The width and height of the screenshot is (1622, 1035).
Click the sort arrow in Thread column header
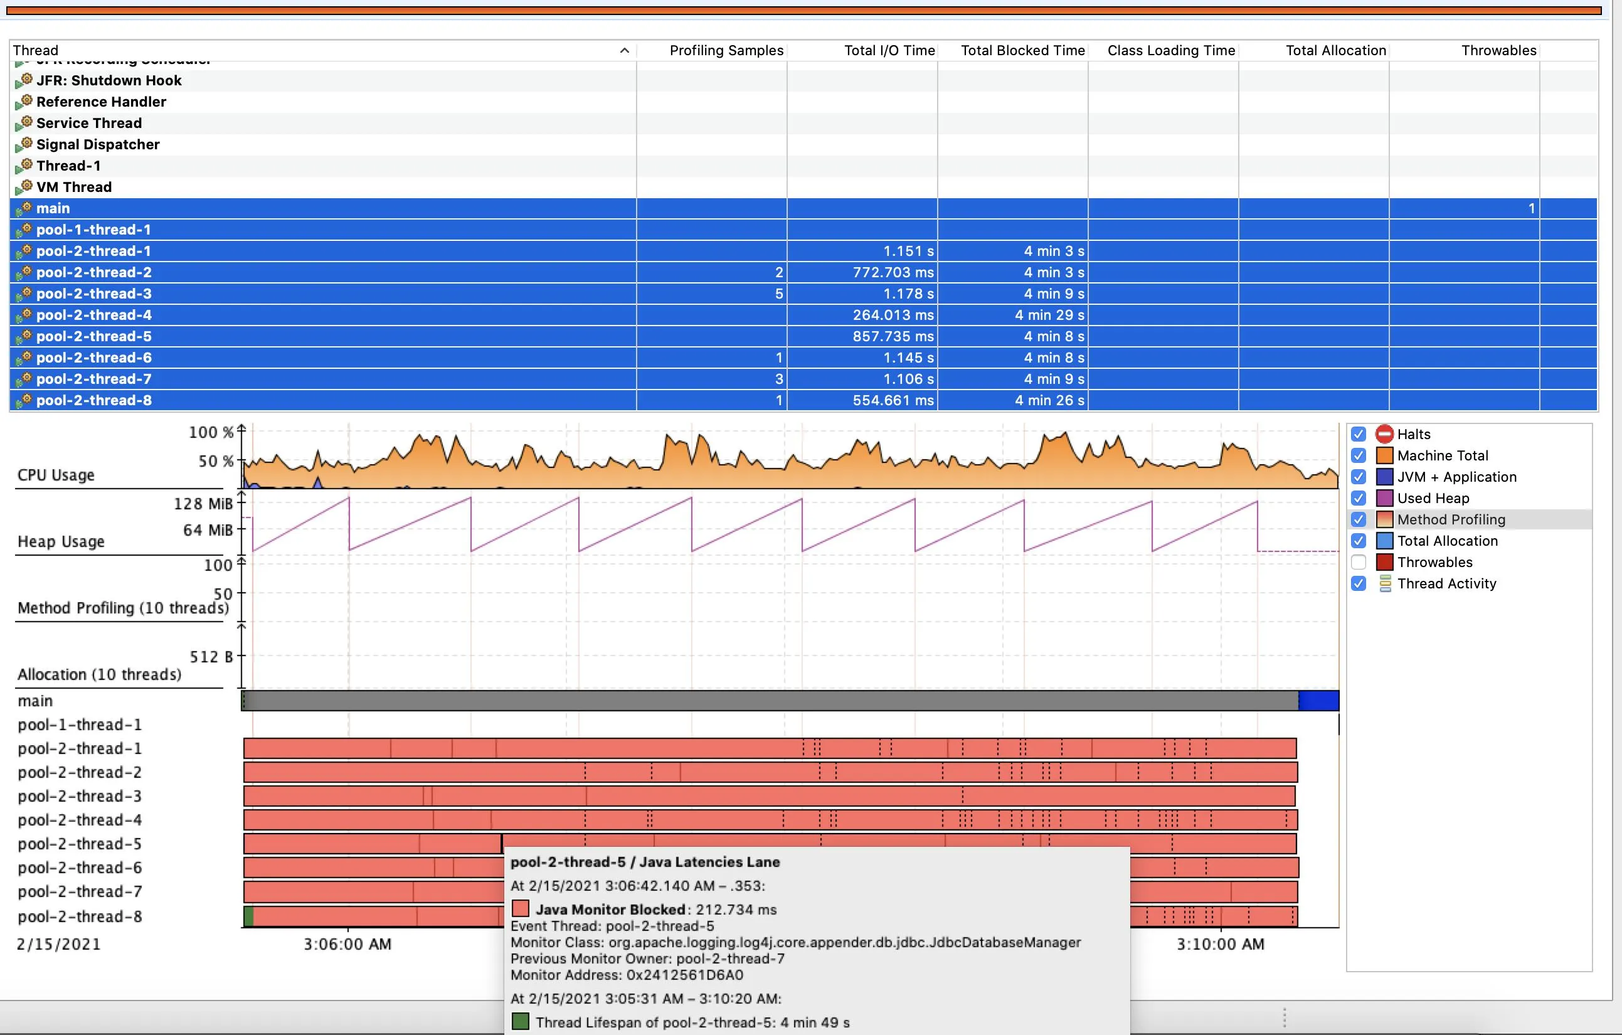coord(623,51)
